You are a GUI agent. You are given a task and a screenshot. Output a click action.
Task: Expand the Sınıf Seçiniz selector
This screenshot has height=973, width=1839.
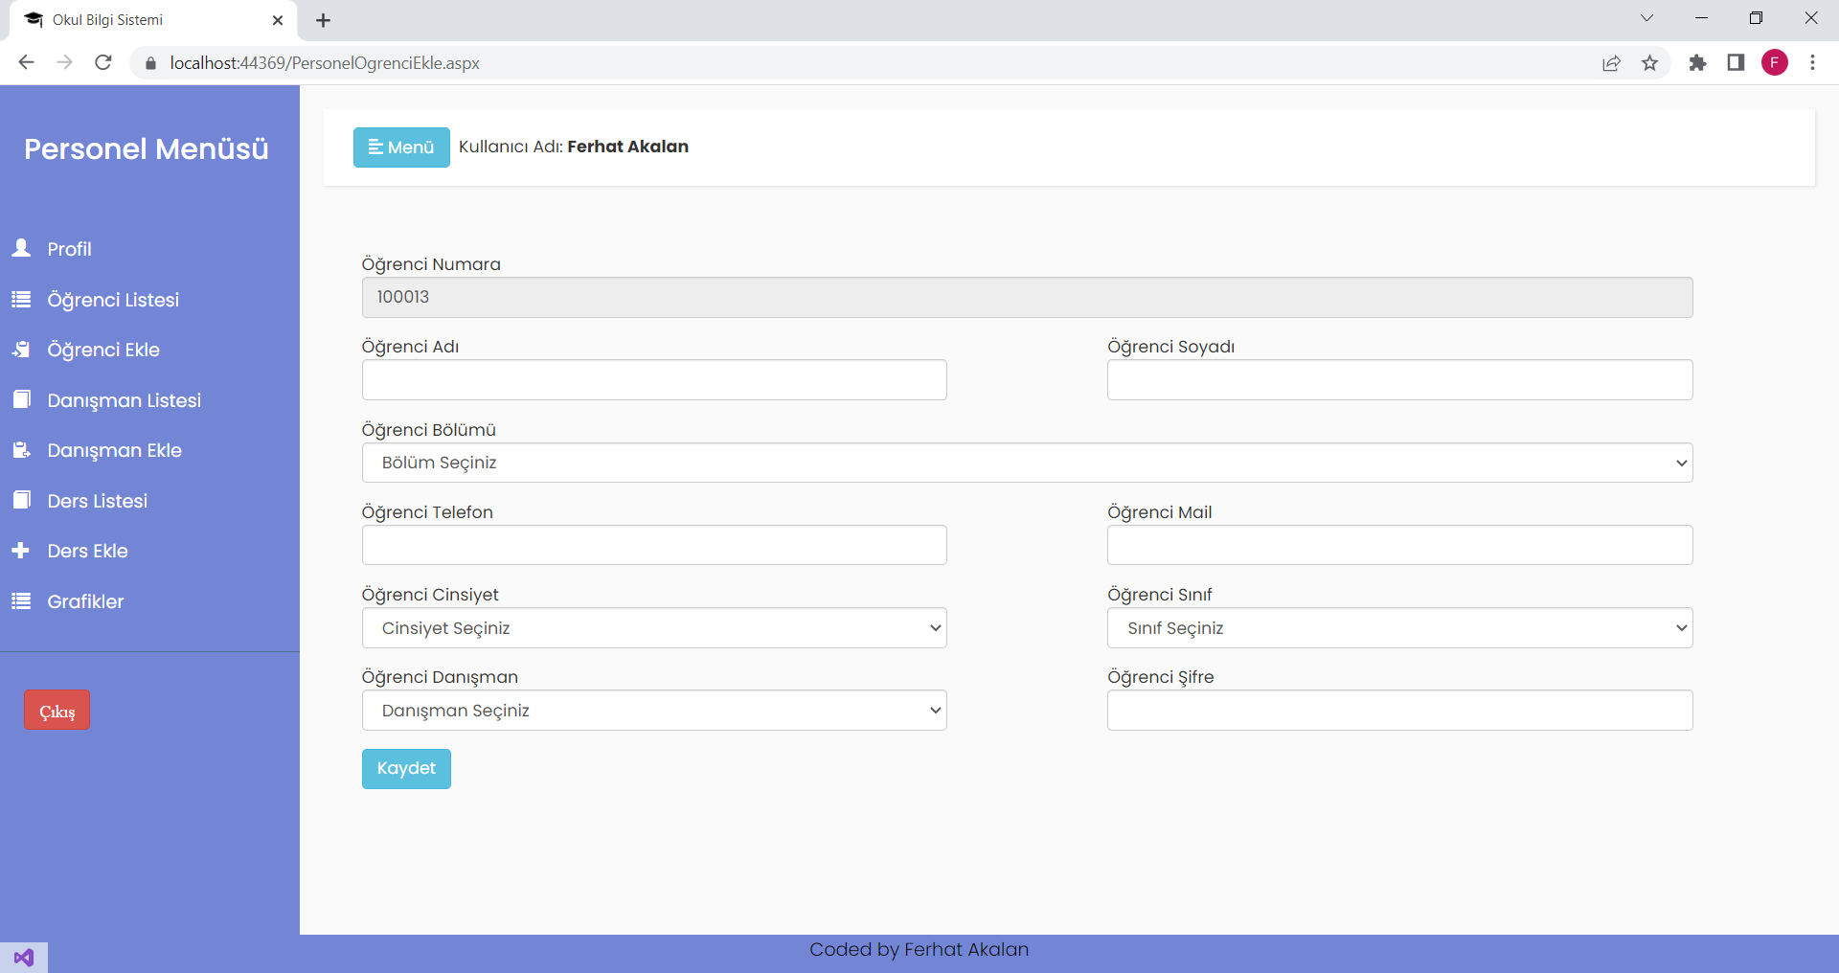click(1399, 627)
